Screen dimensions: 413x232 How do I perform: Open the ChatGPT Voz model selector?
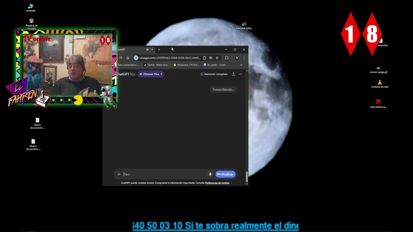pos(126,74)
